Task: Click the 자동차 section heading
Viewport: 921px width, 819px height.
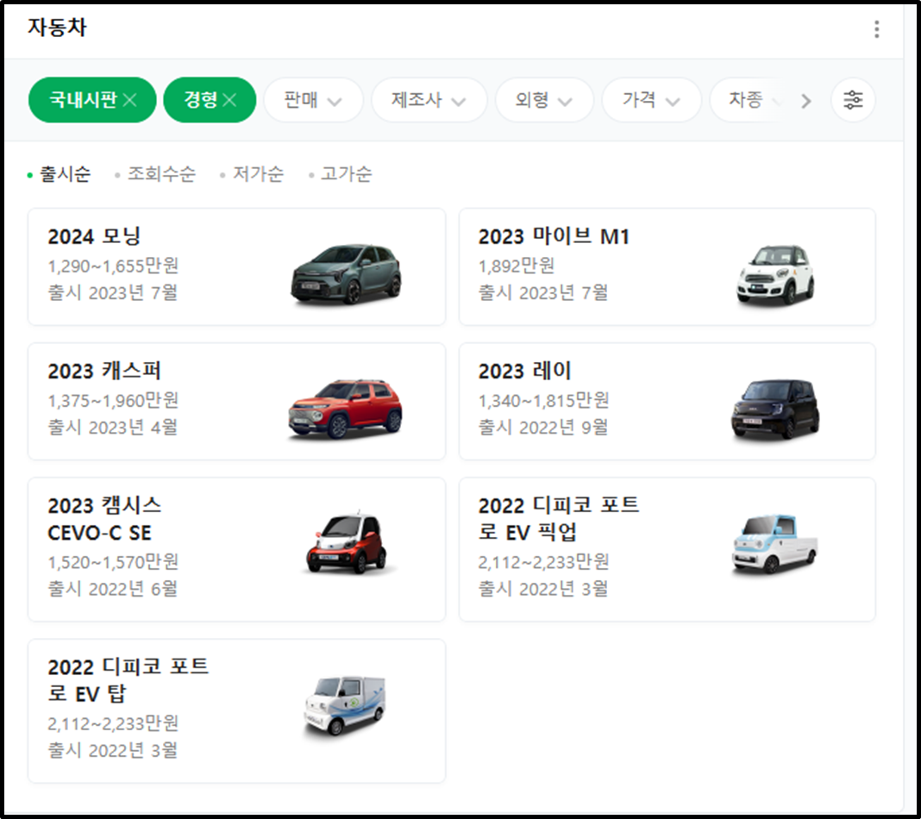Action: click(57, 27)
